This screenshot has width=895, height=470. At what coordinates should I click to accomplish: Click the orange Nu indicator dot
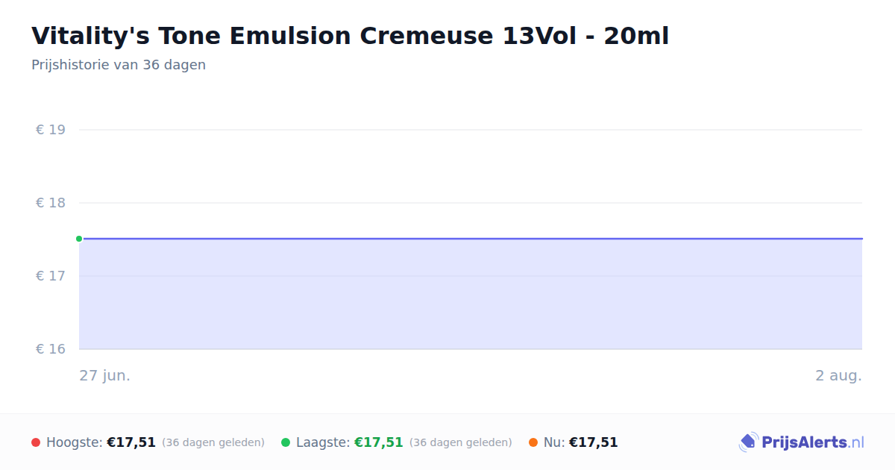click(533, 442)
